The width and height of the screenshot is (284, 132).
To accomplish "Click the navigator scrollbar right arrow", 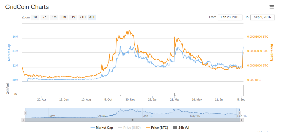I will 242,120.
